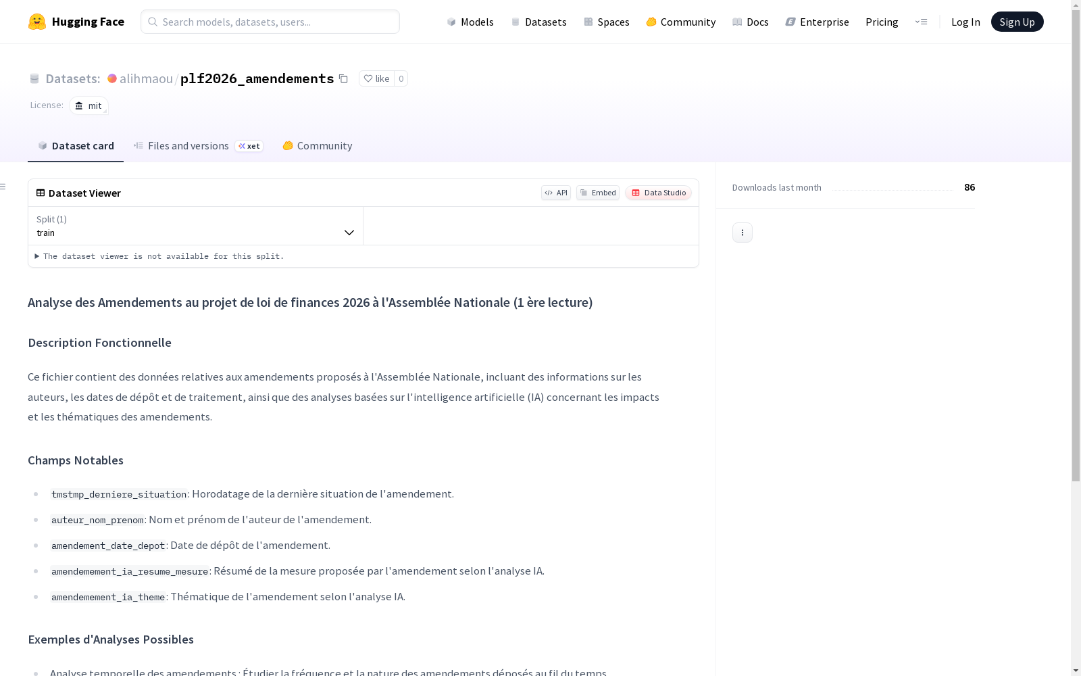The height and width of the screenshot is (676, 1081).
Task: Open the mit license tag
Action: tap(89, 105)
